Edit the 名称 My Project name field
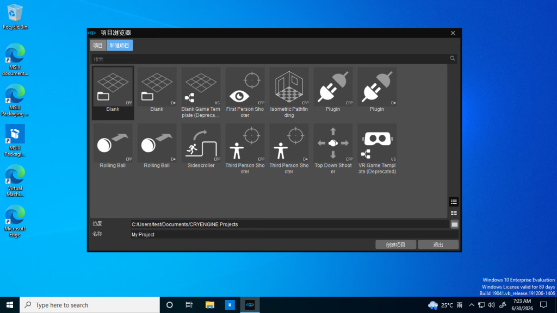This screenshot has width=557, height=313. [x=294, y=235]
